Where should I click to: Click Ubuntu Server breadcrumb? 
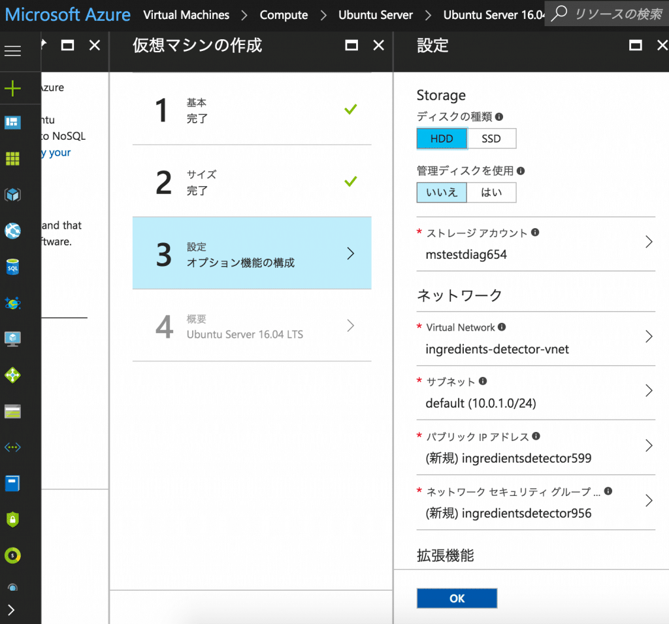point(376,15)
